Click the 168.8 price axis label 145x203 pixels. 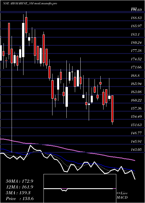[135, 76]
